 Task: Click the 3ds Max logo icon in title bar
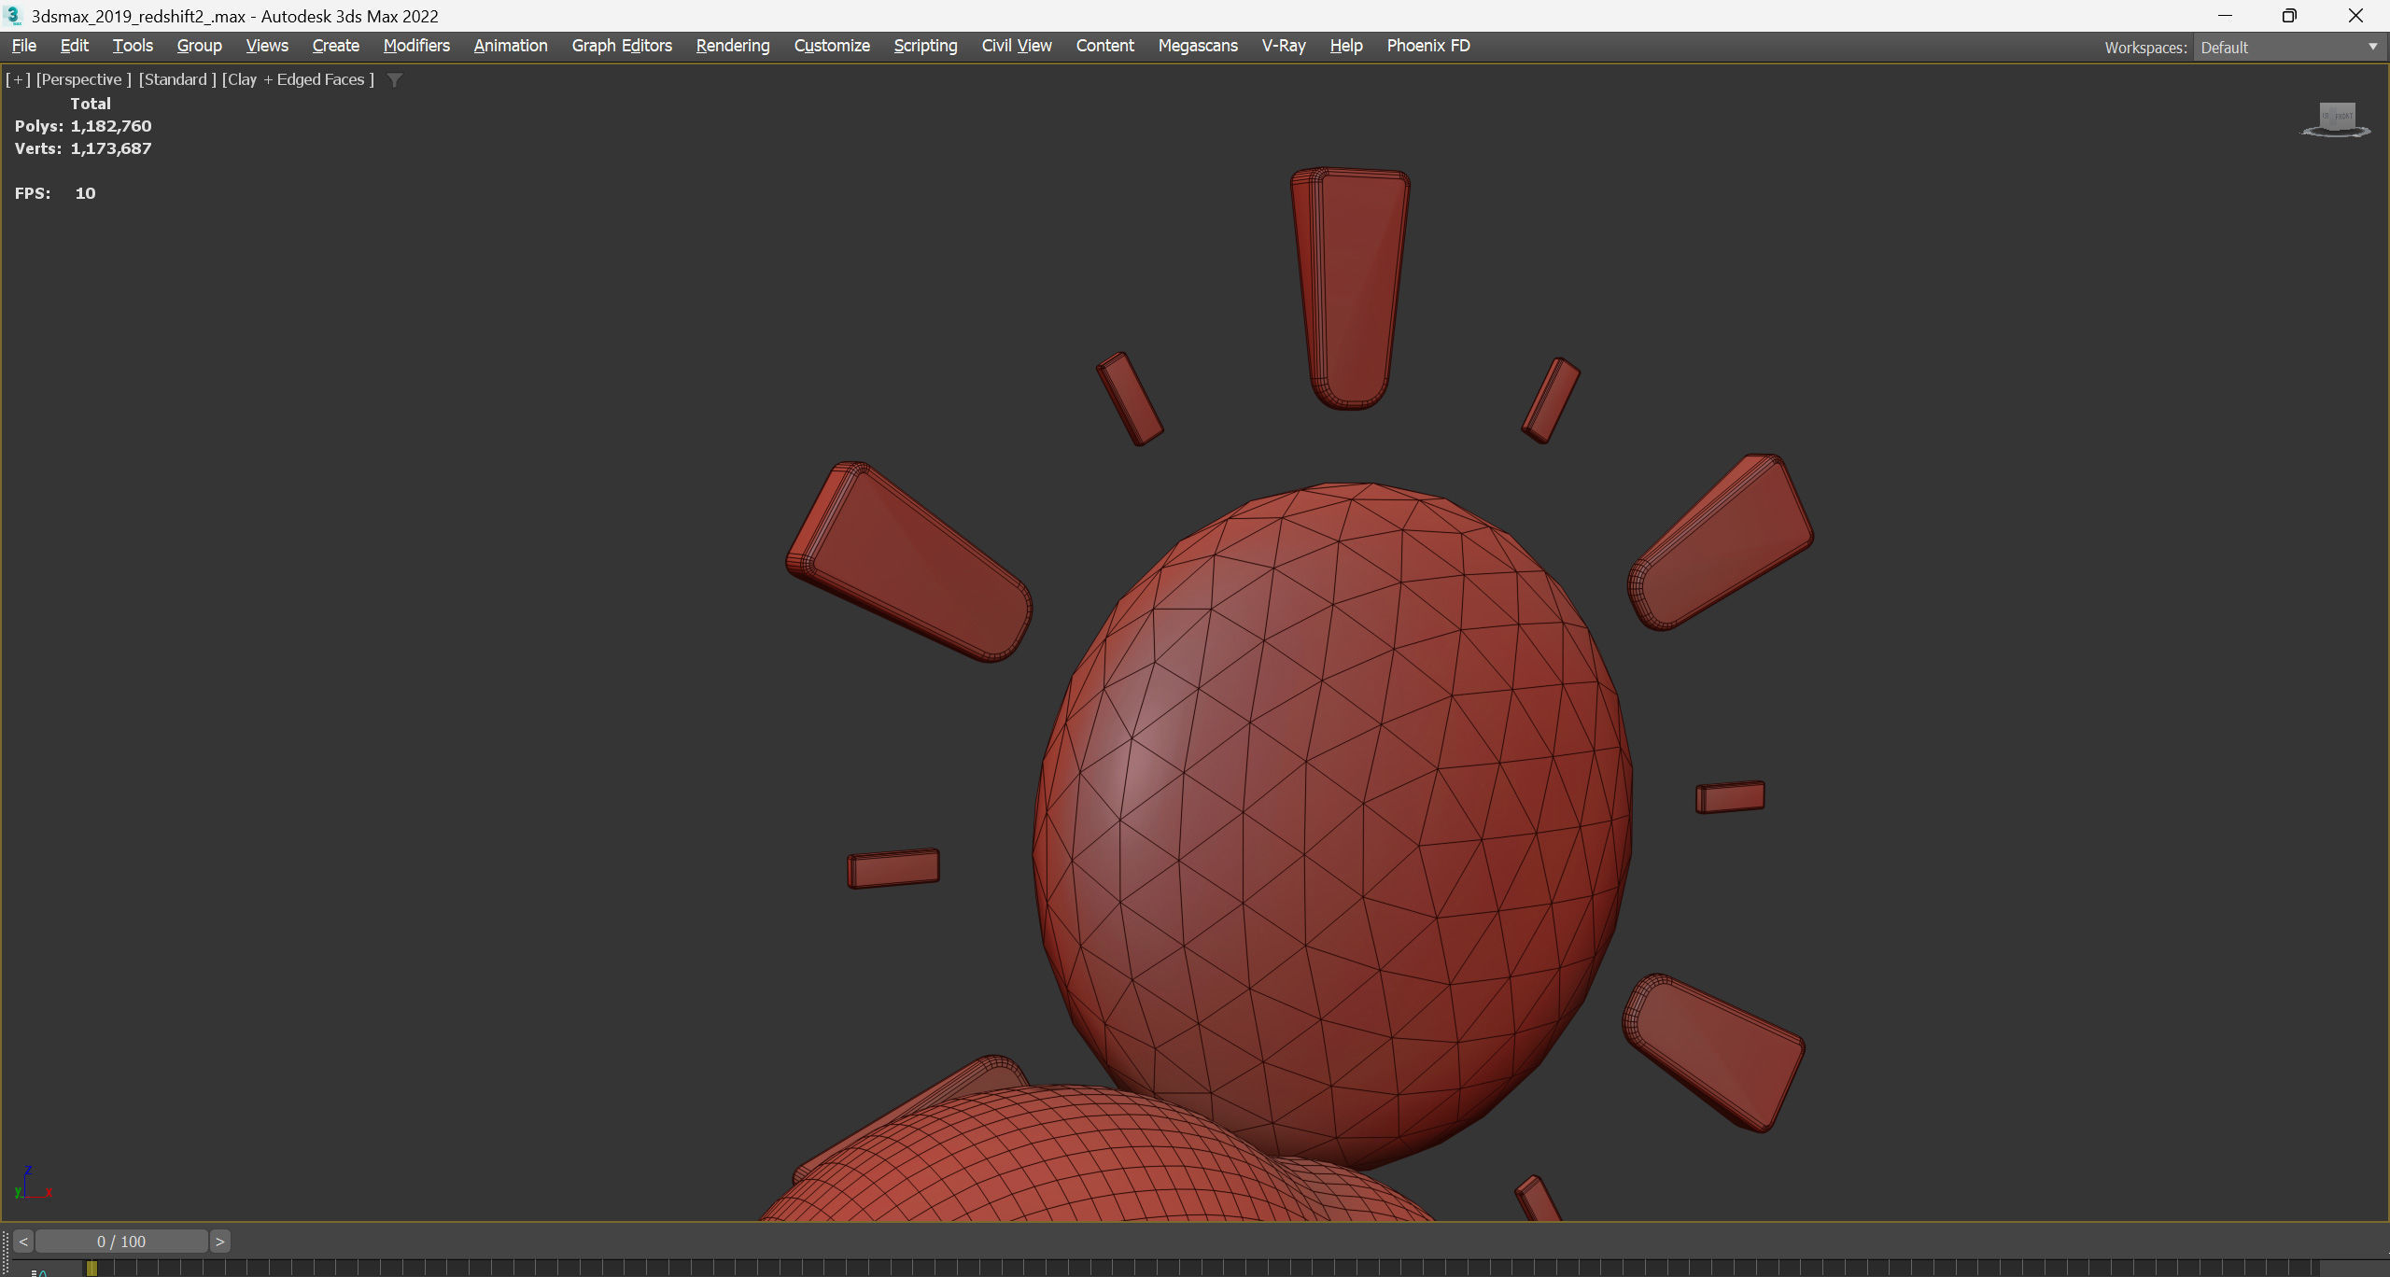point(13,16)
